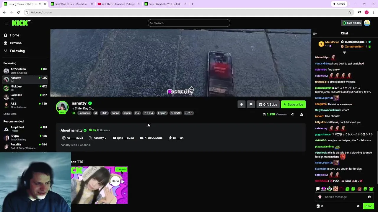Image resolution: width=378 pixels, height=212 pixels.
Task: Click the green Chat send button
Action: pos(368,206)
